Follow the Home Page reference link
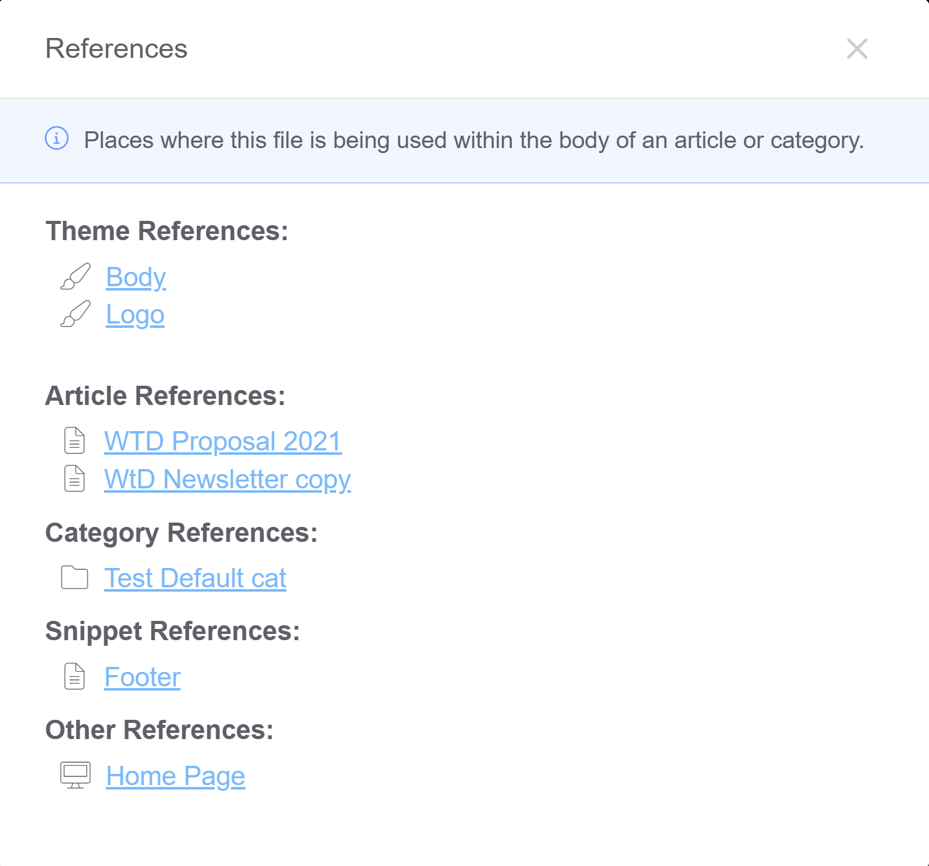 click(176, 776)
